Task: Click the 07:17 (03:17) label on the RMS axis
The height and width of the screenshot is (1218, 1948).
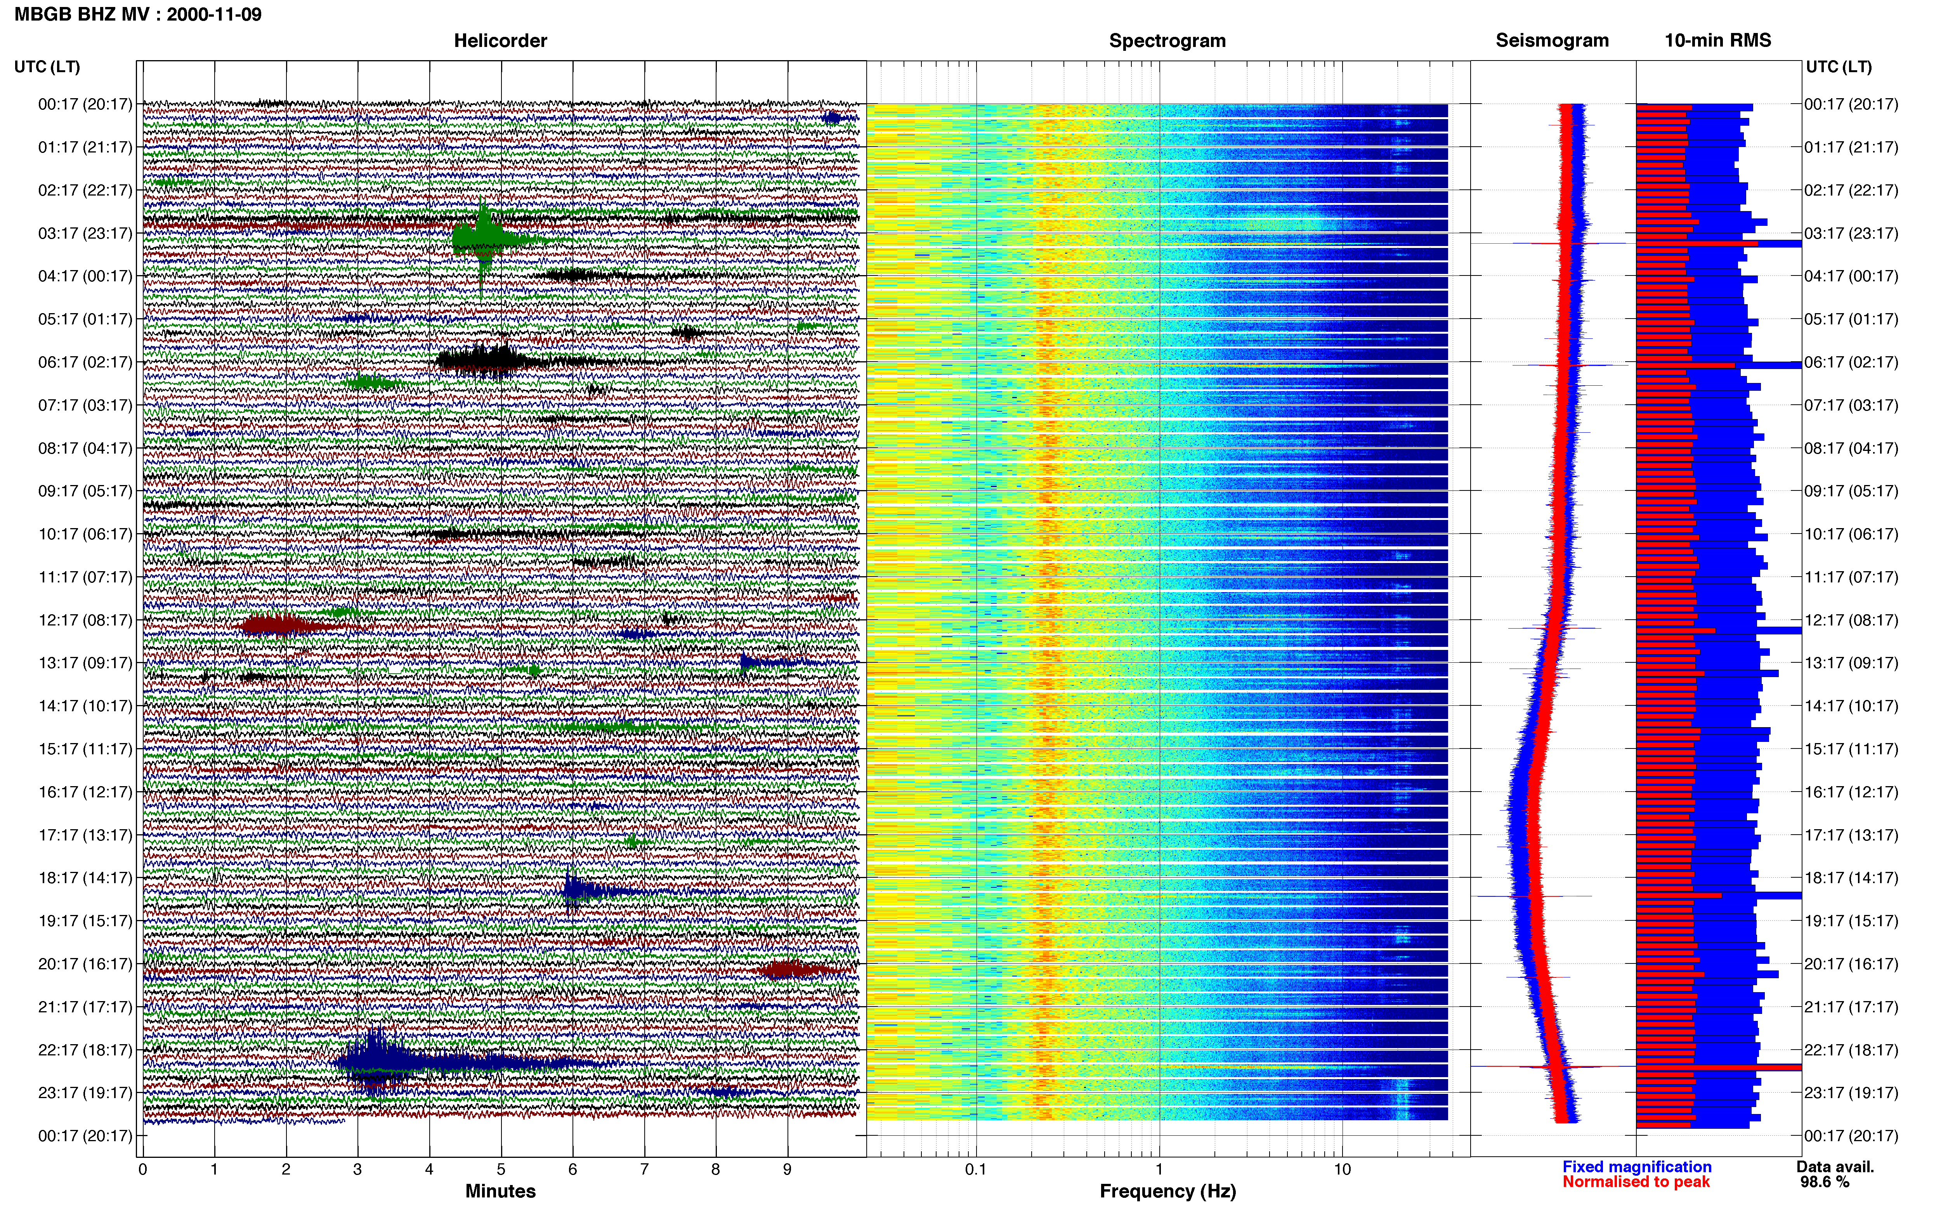Action: (1851, 405)
